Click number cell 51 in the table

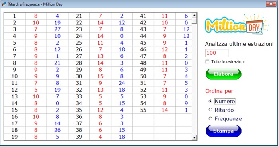(x=143, y=83)
